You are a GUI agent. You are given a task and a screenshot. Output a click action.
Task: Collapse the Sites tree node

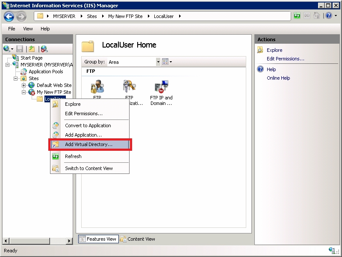(16, 78)
